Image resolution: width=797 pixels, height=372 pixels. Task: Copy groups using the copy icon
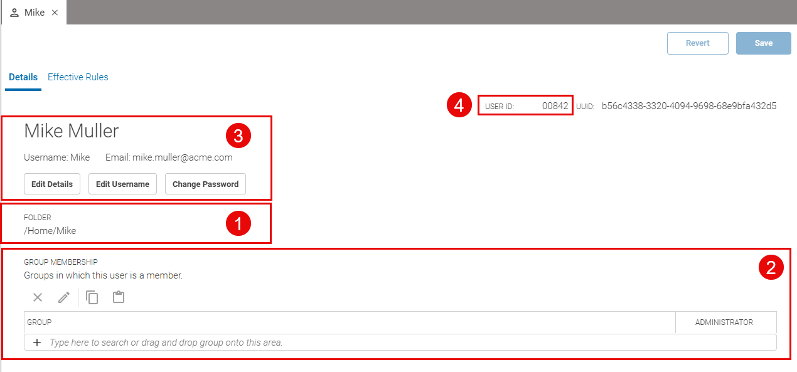click(92, 297)
